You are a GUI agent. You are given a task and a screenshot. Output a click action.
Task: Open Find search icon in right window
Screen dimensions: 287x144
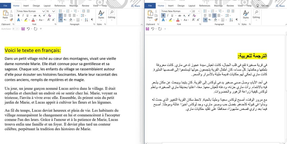pos(256,12)
